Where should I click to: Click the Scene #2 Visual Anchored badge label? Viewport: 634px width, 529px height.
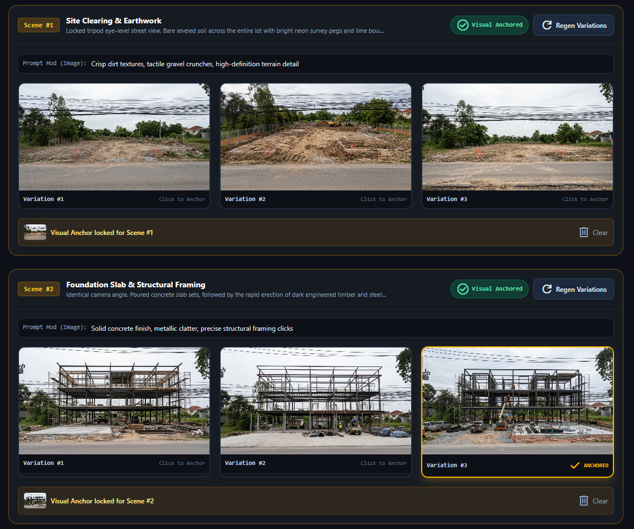(x=497, y=288)
